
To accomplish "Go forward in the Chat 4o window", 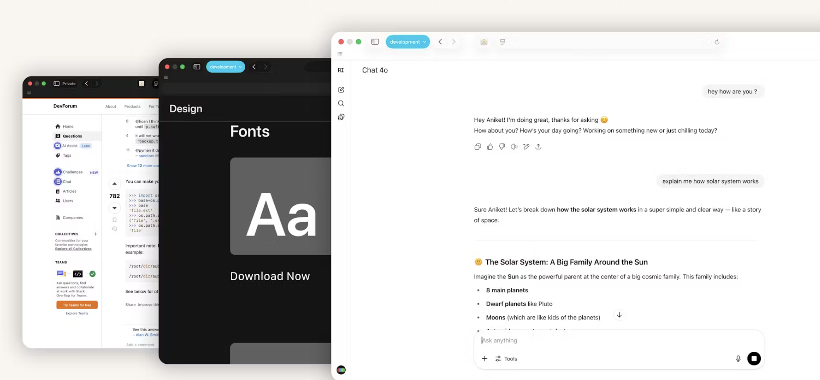I will [453, 41].
